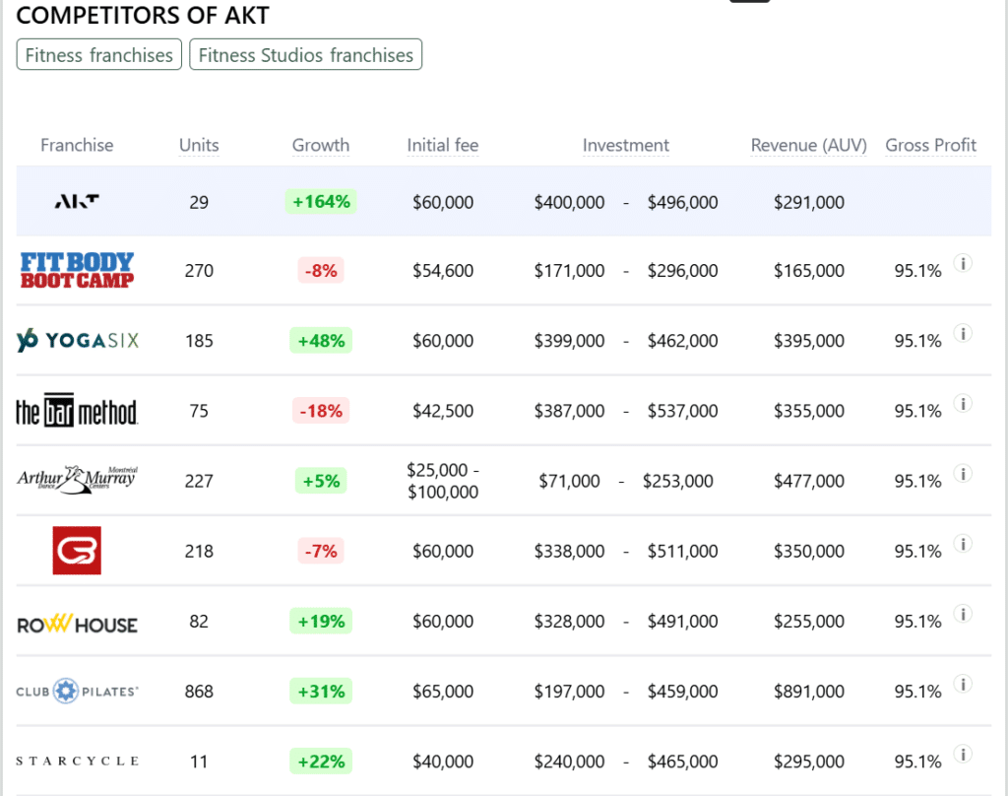Click the -18% growth badge
Viewport: 1008px width, 796px height.
click(x=321, y=411)
